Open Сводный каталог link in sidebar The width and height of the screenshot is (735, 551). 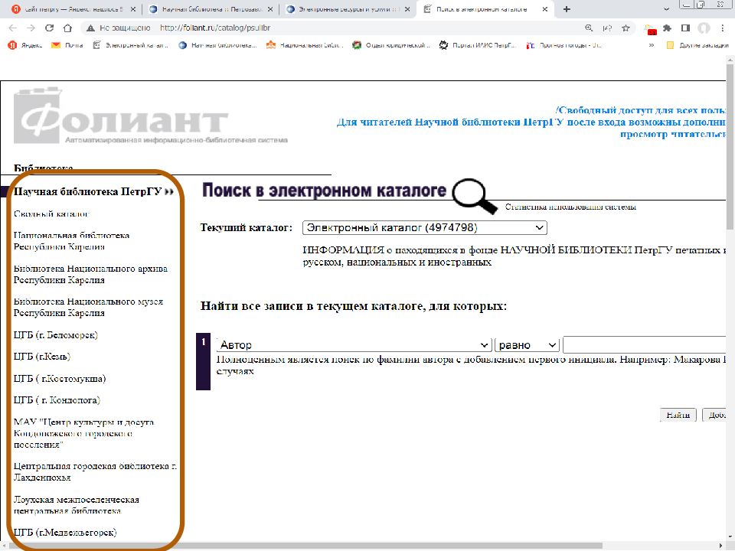click(51, 214)
